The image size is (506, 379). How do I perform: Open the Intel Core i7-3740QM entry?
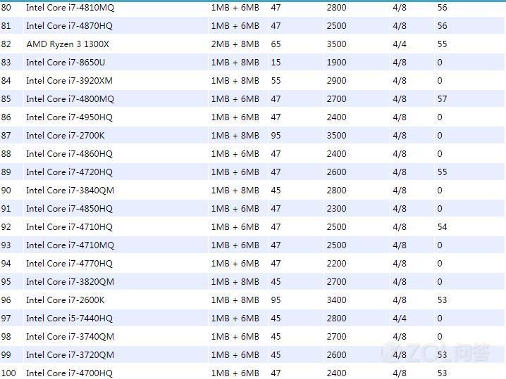tap(70, 337)
